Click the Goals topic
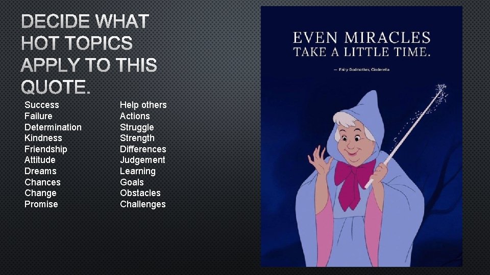This screenshot has width=490, height=275. (132, 182)
